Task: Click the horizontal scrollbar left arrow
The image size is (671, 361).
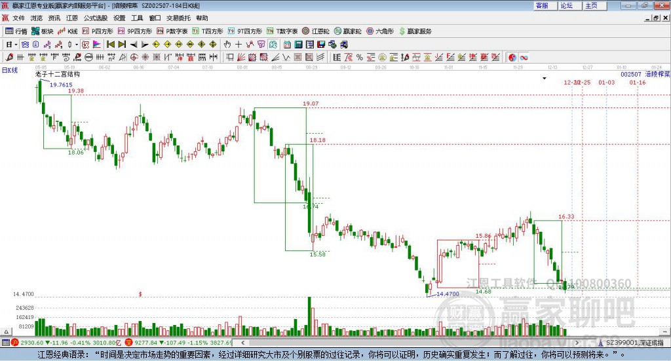Action: (242, 343)
